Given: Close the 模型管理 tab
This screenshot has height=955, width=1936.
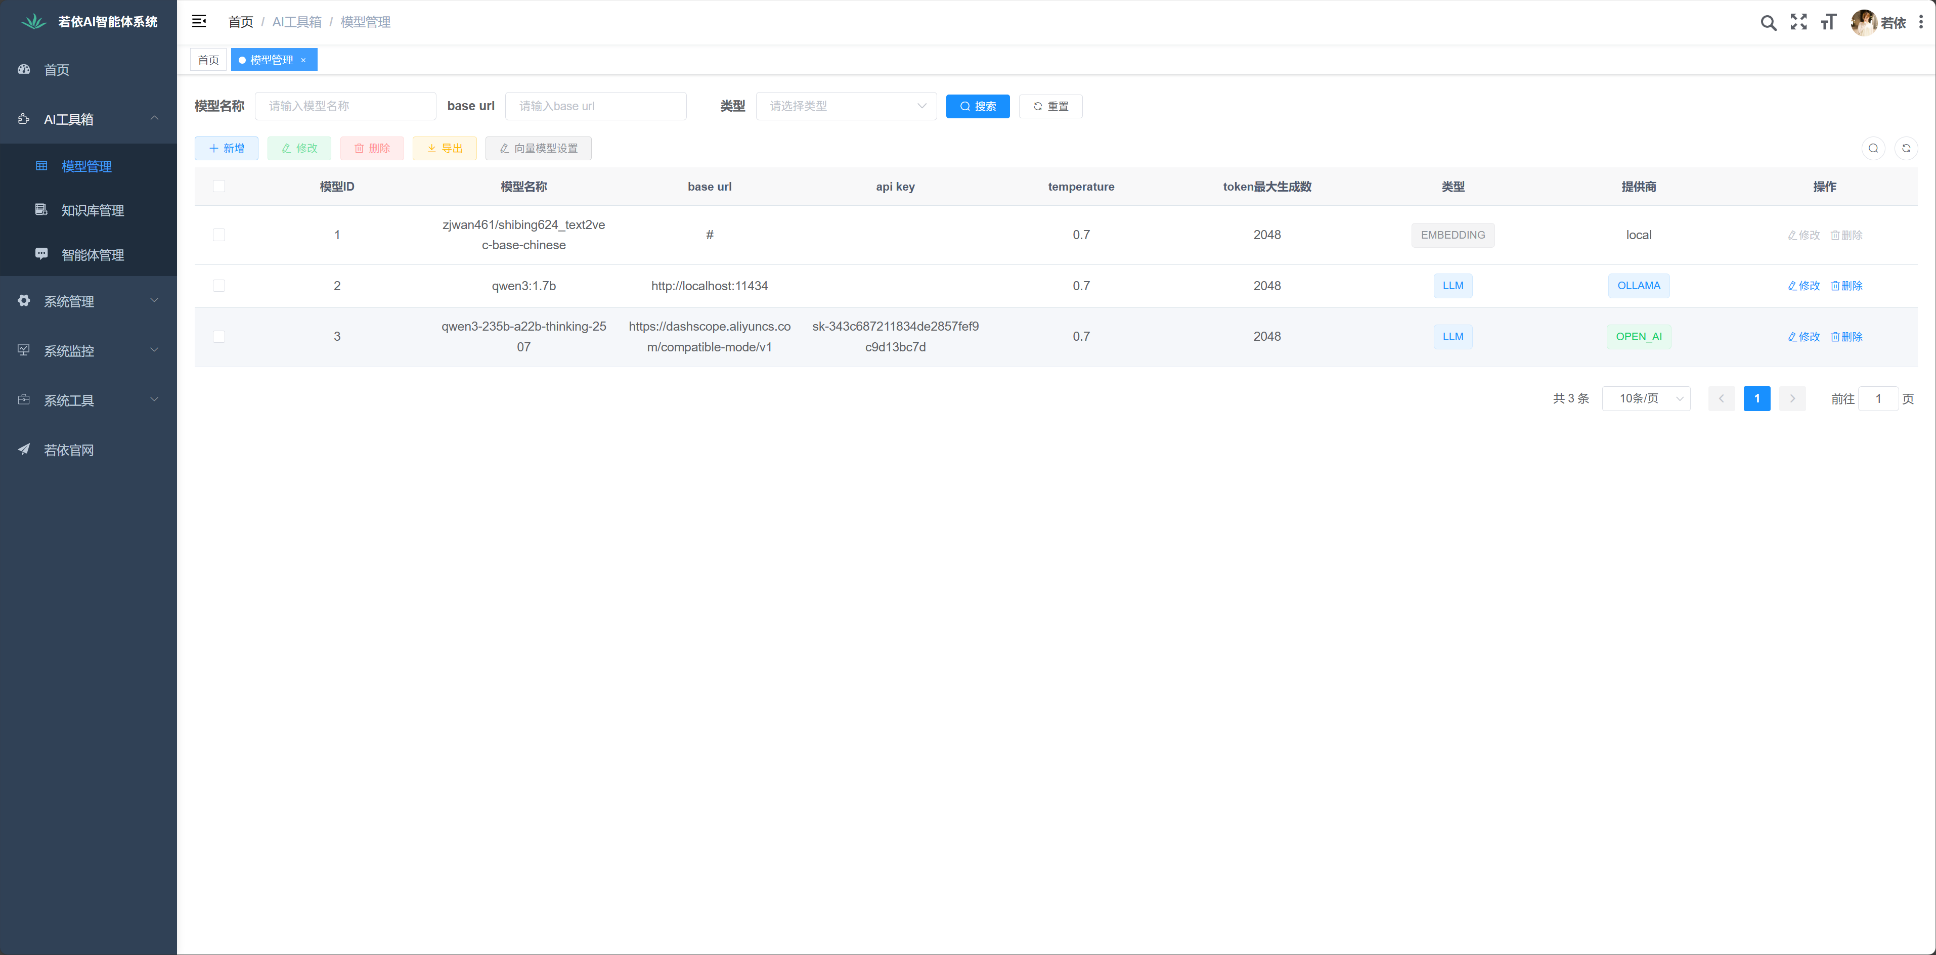Looking at the screenshot, I should [303, 60].
